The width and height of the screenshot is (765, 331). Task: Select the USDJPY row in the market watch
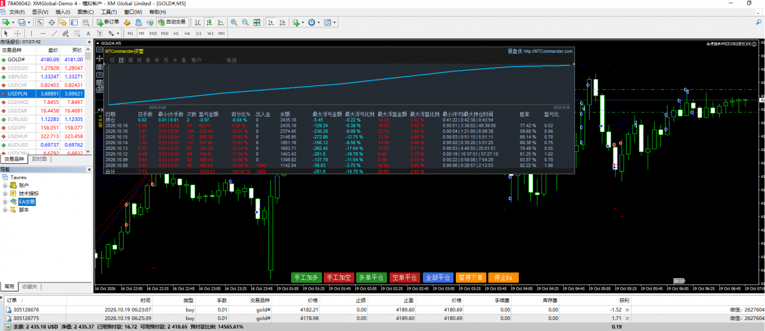pyautogui.click(x=43, y=127)
